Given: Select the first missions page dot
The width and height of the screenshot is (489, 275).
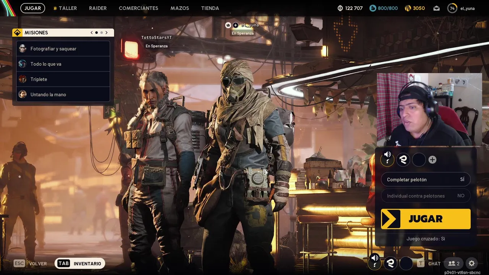Looking at the screenshot, I should point(96,32).
